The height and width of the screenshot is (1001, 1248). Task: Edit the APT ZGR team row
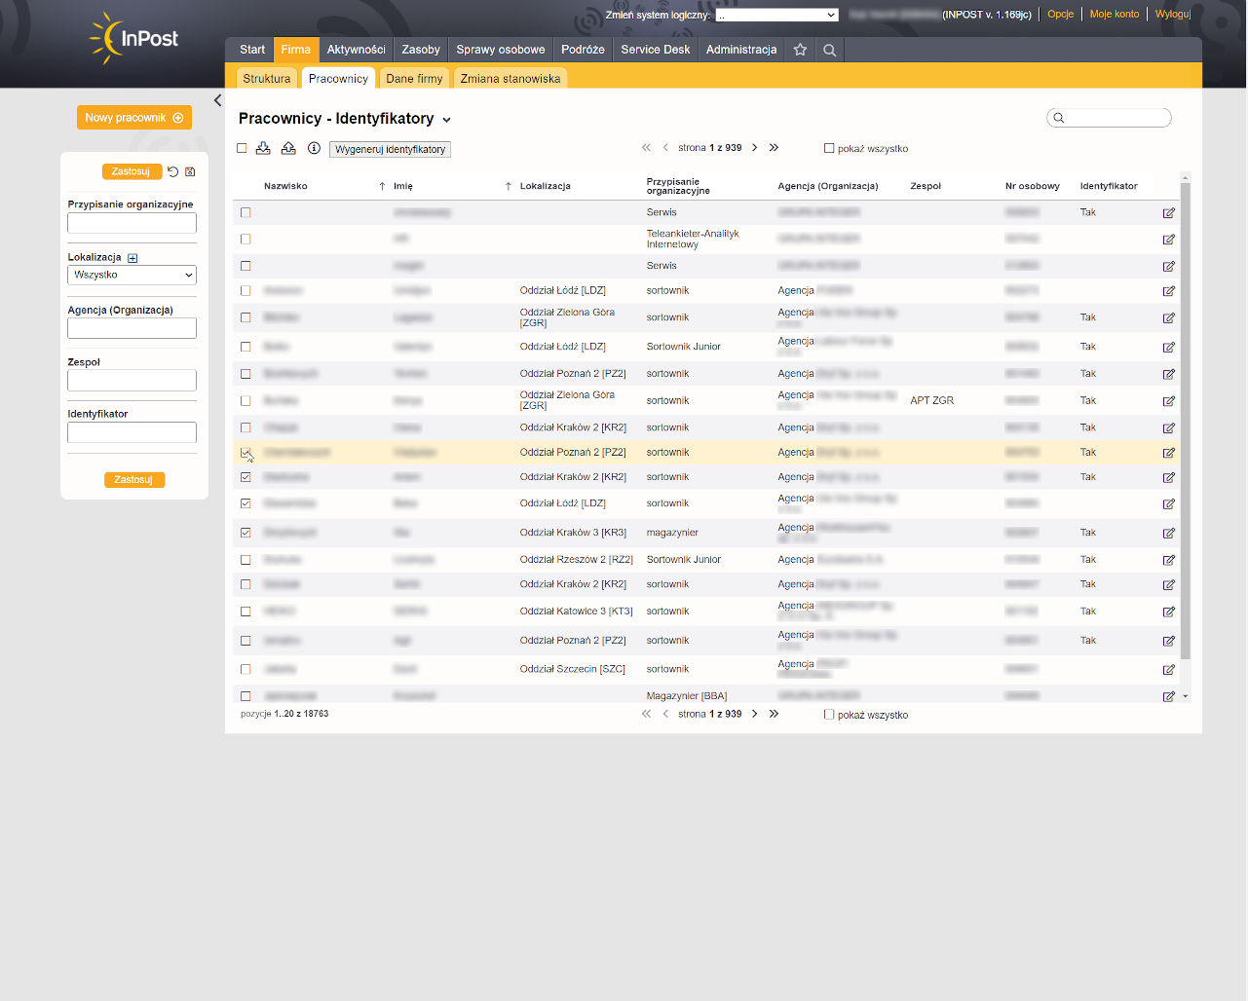1168,401
